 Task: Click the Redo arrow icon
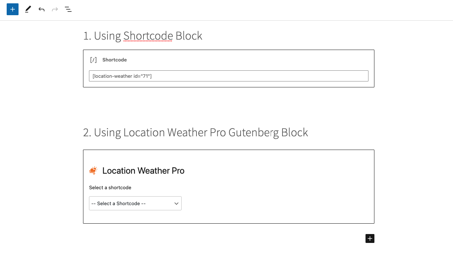point(55,9)
